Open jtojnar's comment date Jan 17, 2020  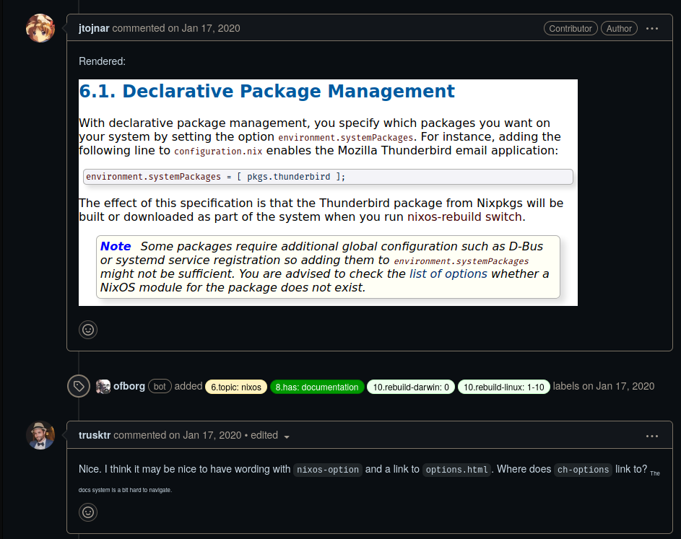pos(211,28)
